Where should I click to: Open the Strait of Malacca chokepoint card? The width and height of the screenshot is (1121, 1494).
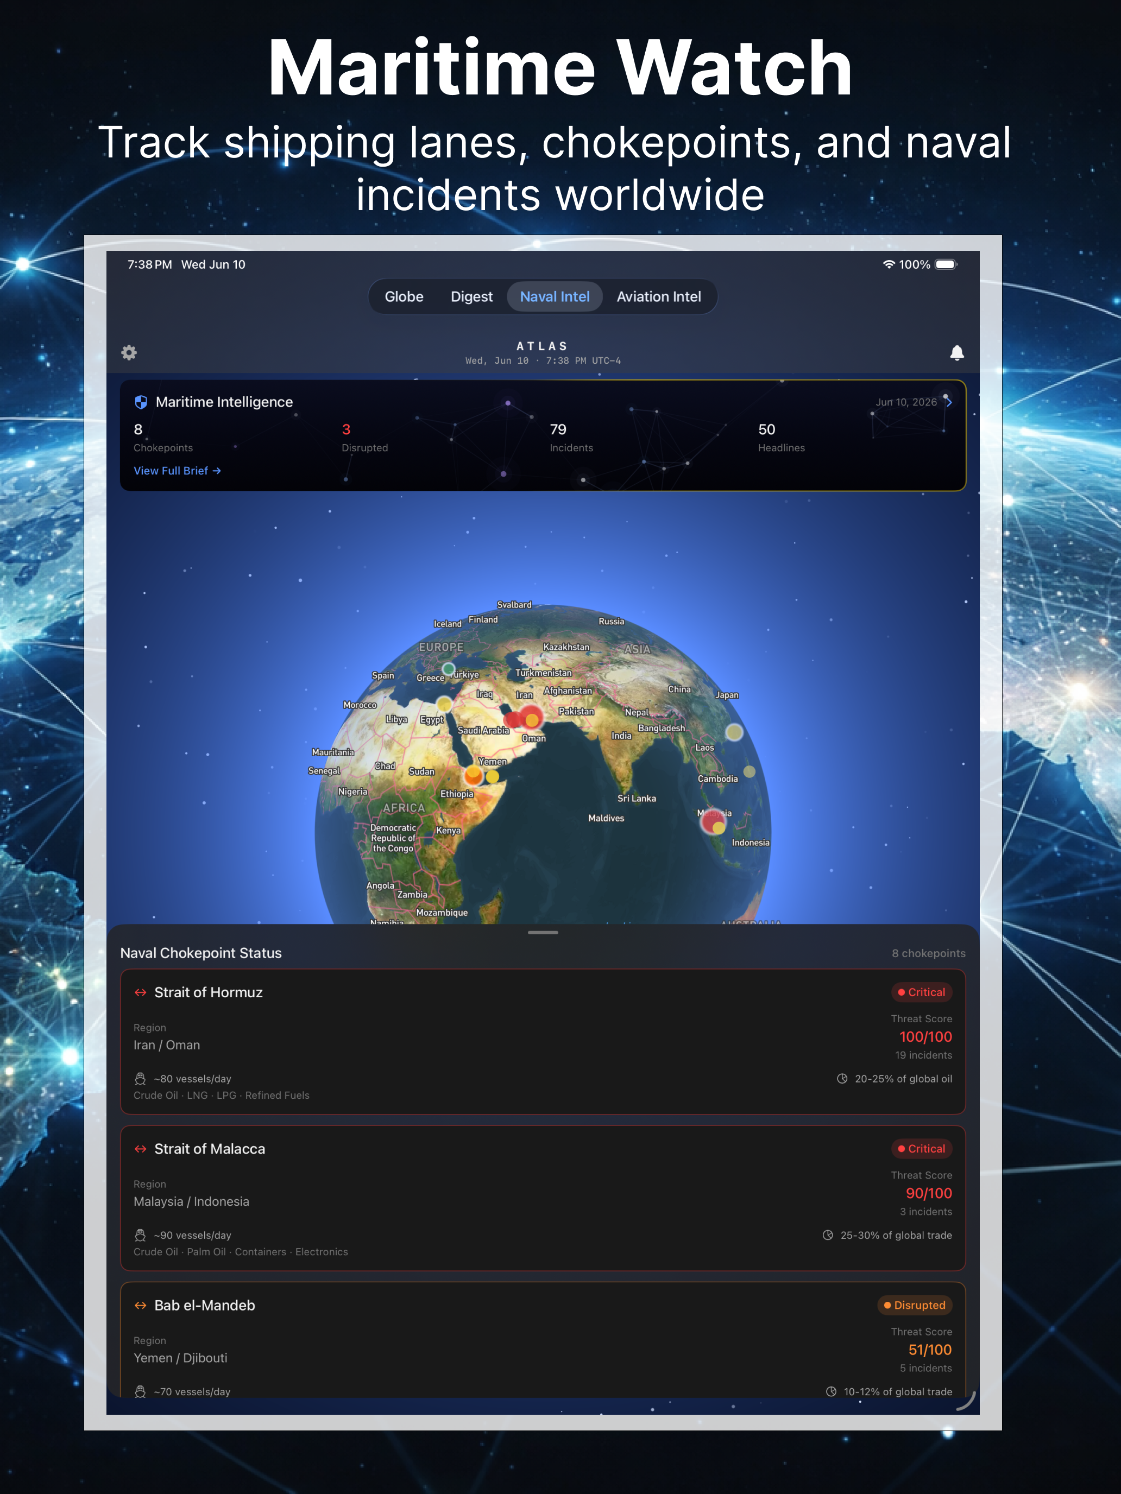pos(543,1199)
